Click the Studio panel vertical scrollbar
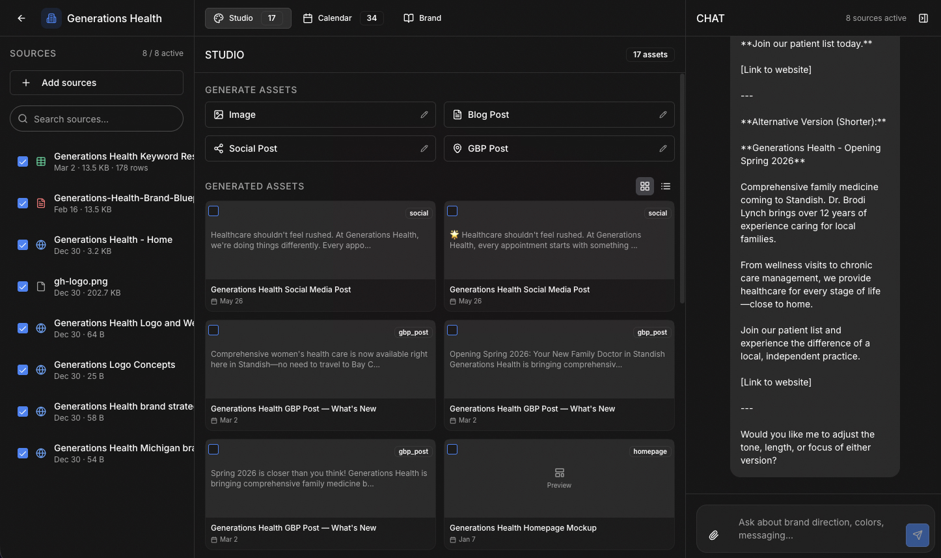This screenshot has height=558, width=941. pos(682,189)
